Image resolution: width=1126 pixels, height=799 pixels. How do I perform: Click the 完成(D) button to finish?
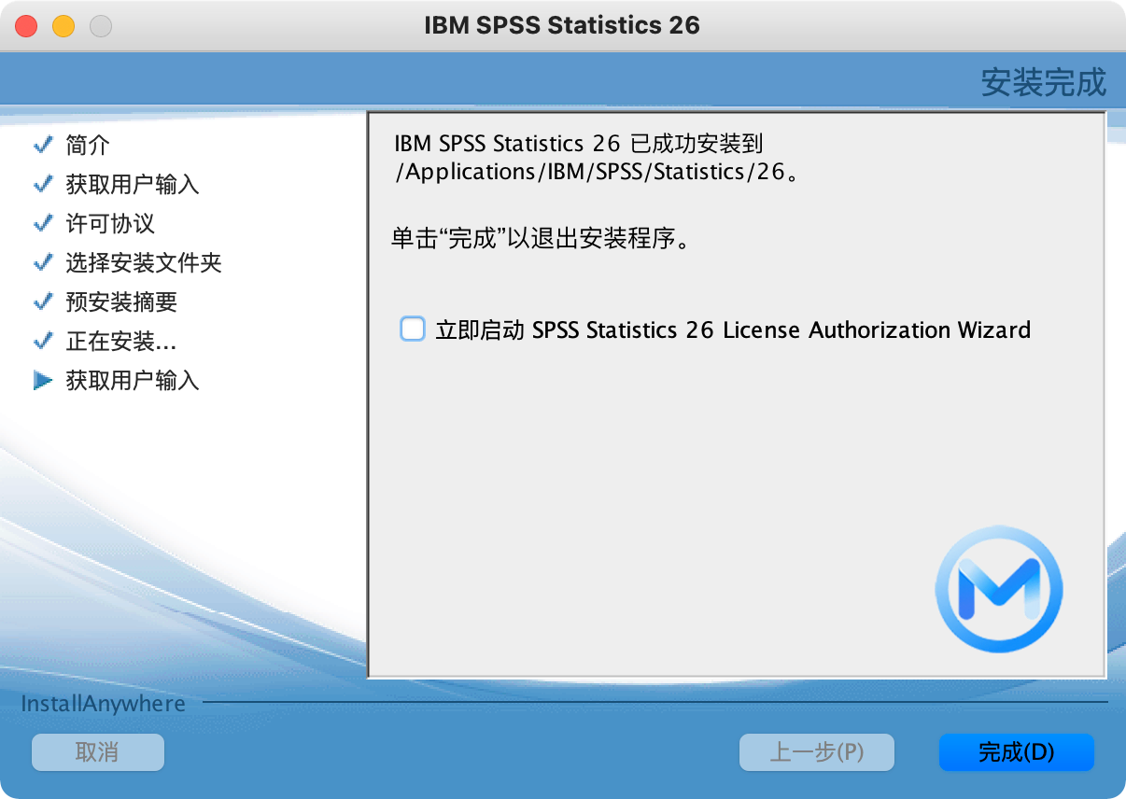pyautogui.click(x=1016, y=752)
